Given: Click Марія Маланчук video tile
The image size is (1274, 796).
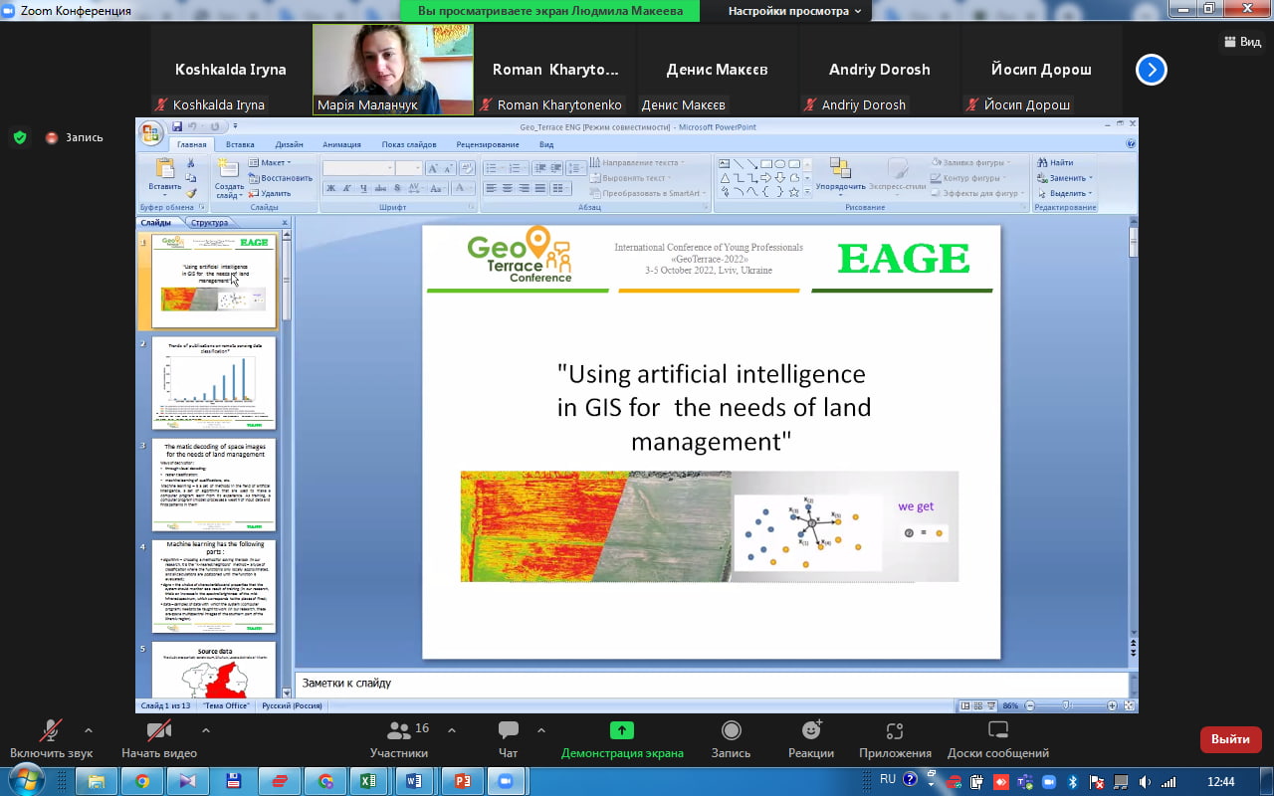Looking at the screenshot, I should (393, 70).
